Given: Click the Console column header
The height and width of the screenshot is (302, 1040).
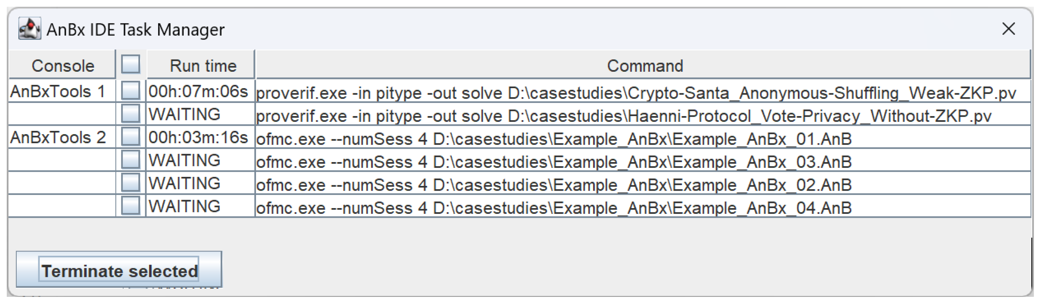Looking at the screenshot, I should click(62, 66).
